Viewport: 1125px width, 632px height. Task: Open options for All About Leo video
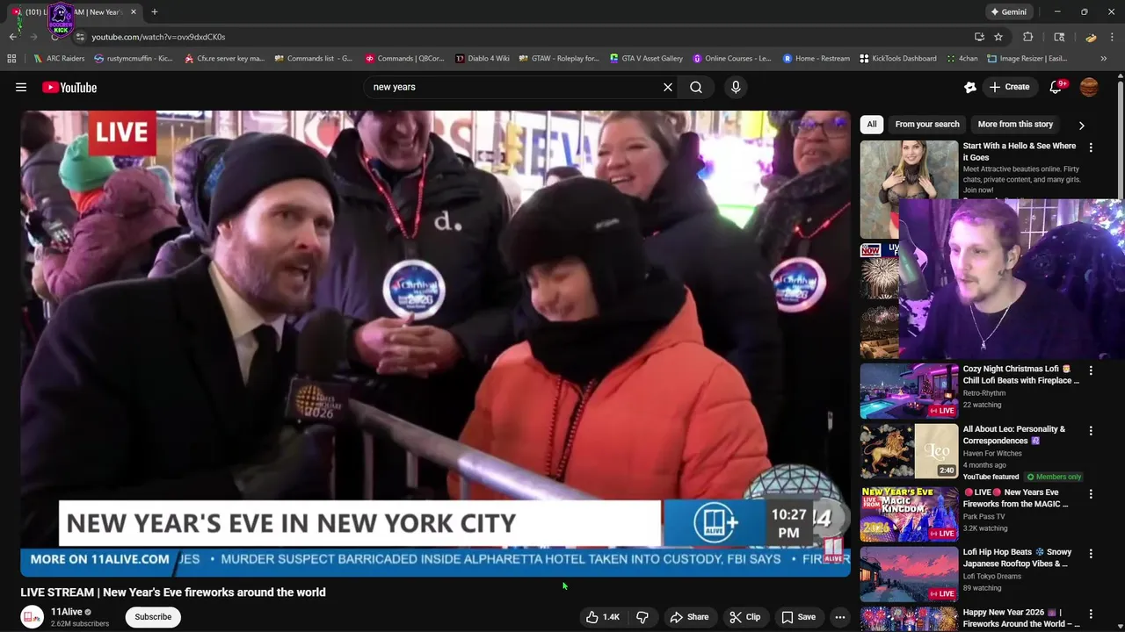[x=1091, y=431]
